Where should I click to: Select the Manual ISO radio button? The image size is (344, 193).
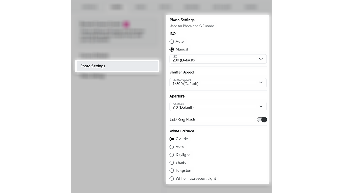(x=172, y=49)
